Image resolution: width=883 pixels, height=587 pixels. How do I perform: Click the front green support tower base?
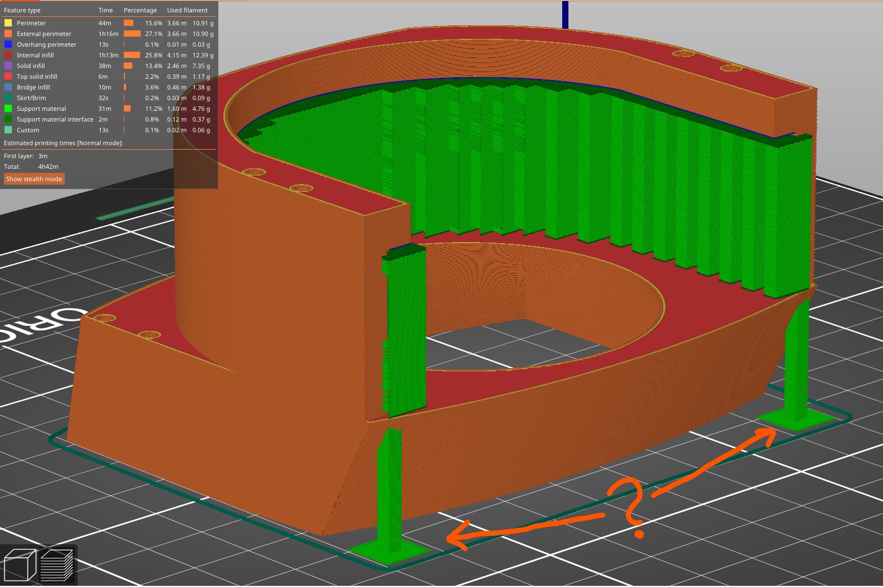point(388,552)
